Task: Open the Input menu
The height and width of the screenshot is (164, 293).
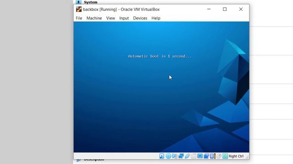Action: (x=124, y=18)
